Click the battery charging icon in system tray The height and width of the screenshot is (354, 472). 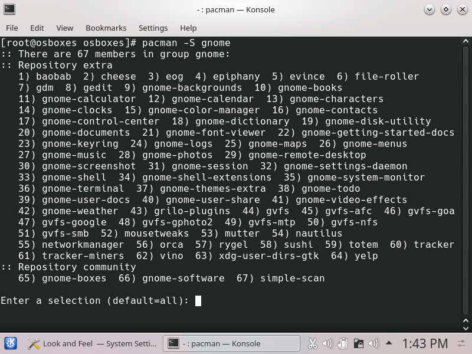(x=343, y=343)
